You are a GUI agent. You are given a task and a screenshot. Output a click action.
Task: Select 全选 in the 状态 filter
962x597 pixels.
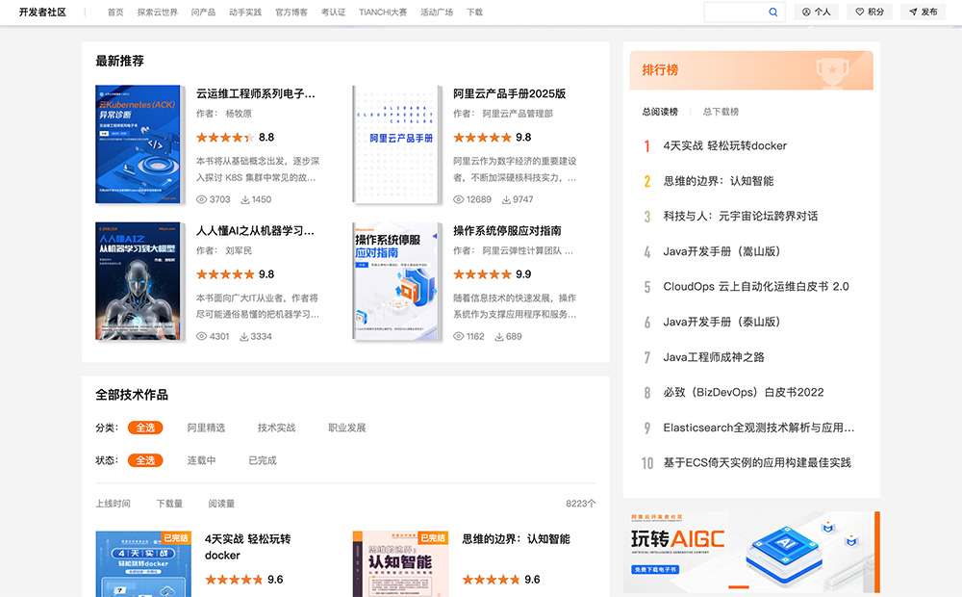pos(145,460)
